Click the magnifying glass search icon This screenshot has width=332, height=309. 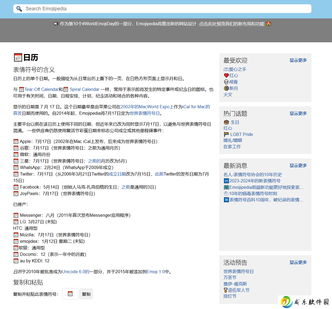tap(19, 9)
